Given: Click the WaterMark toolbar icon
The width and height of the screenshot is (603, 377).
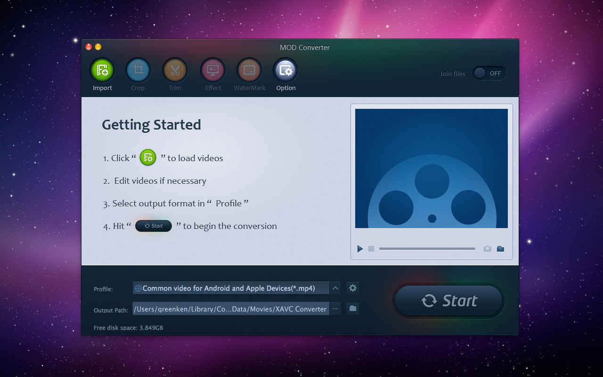Looking at the screenshot, I should [249, 70].
